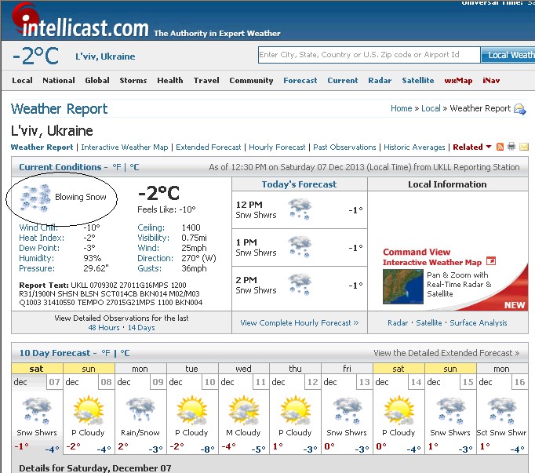The width and height of the screenshot is (535, 473).
Task: Click the email envelope icon
Action: click(x=523, y=147)
